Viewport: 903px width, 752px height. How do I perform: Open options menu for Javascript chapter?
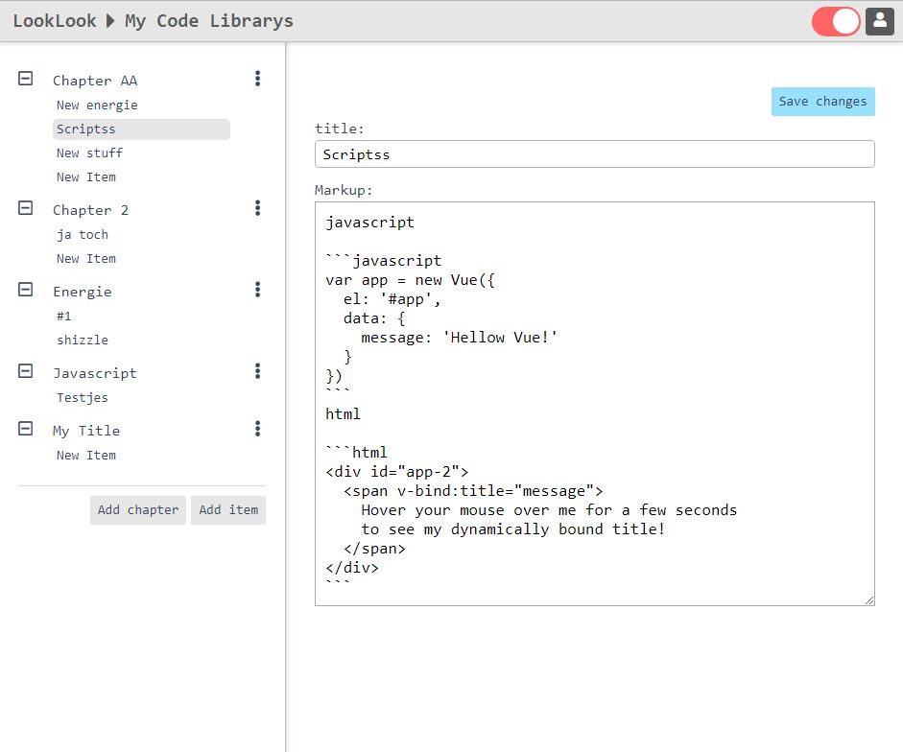[x=257, y=371]
